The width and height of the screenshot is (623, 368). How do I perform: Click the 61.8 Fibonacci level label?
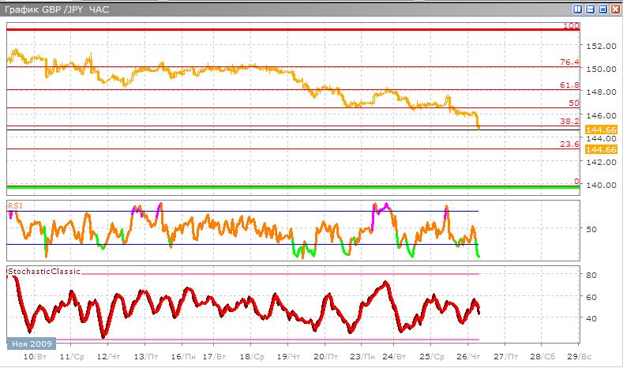tap(569, 85)
